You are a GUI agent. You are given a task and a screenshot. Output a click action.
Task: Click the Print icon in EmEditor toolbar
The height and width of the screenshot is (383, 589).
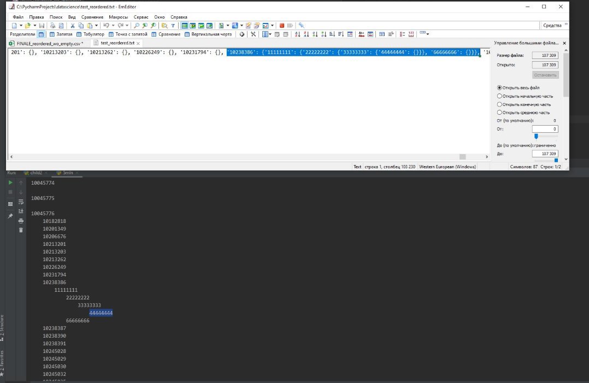[52, 26]
